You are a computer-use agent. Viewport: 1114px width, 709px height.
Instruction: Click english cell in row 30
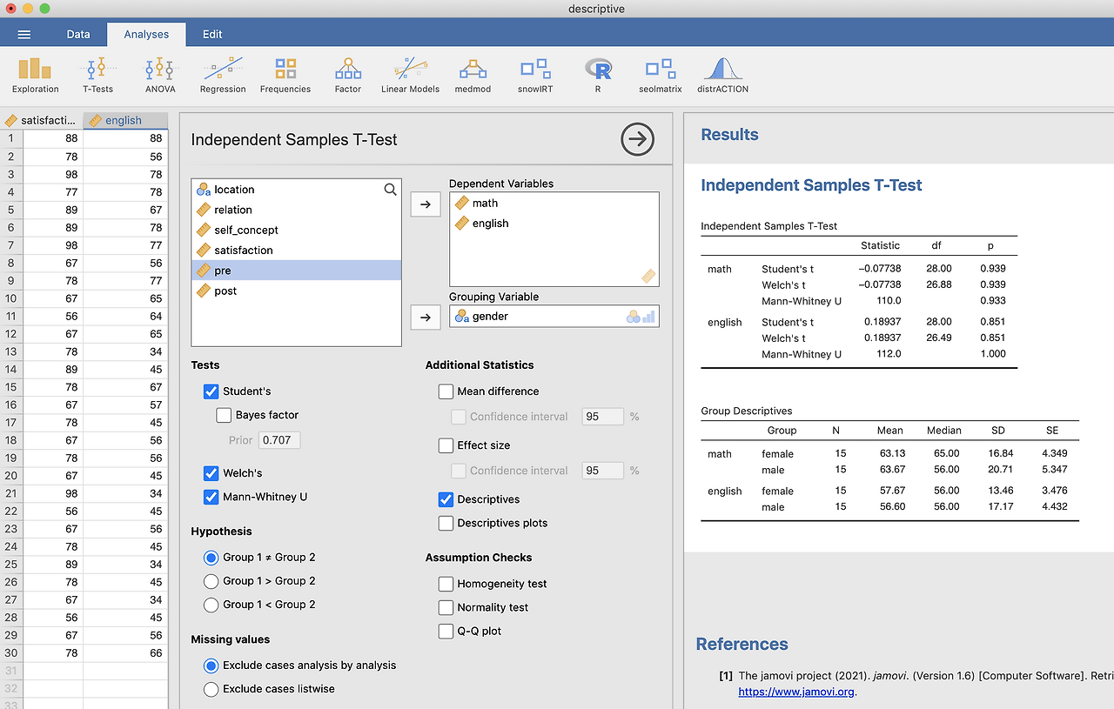[125, 652]
